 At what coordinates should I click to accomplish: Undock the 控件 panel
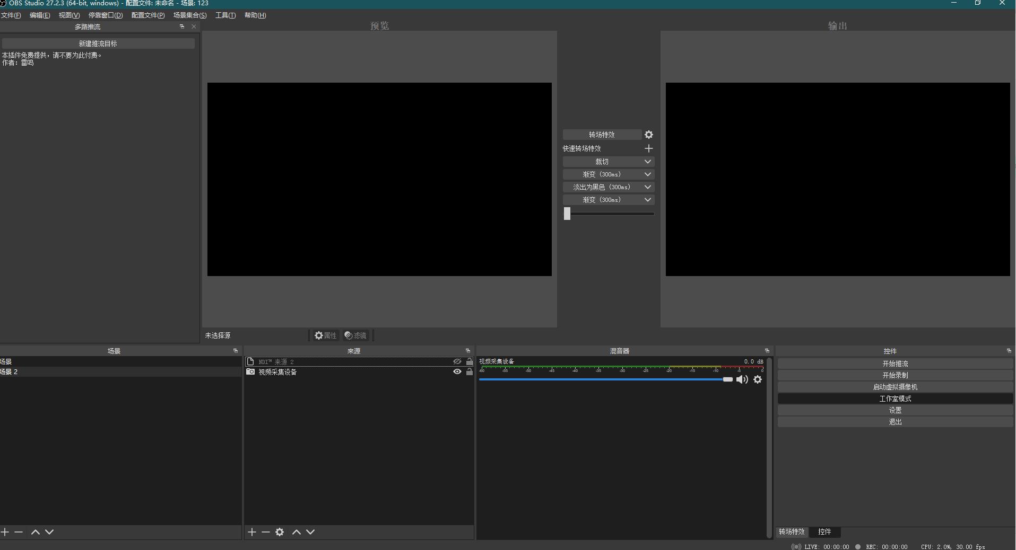[1009, 351]
